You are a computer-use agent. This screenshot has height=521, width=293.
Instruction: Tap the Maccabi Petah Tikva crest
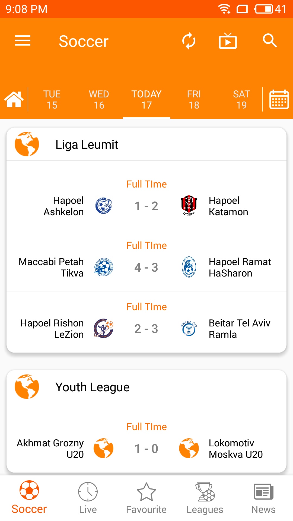tap(103, 267)
